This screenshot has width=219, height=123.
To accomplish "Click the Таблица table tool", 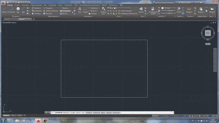I will [x=93, y=14].
